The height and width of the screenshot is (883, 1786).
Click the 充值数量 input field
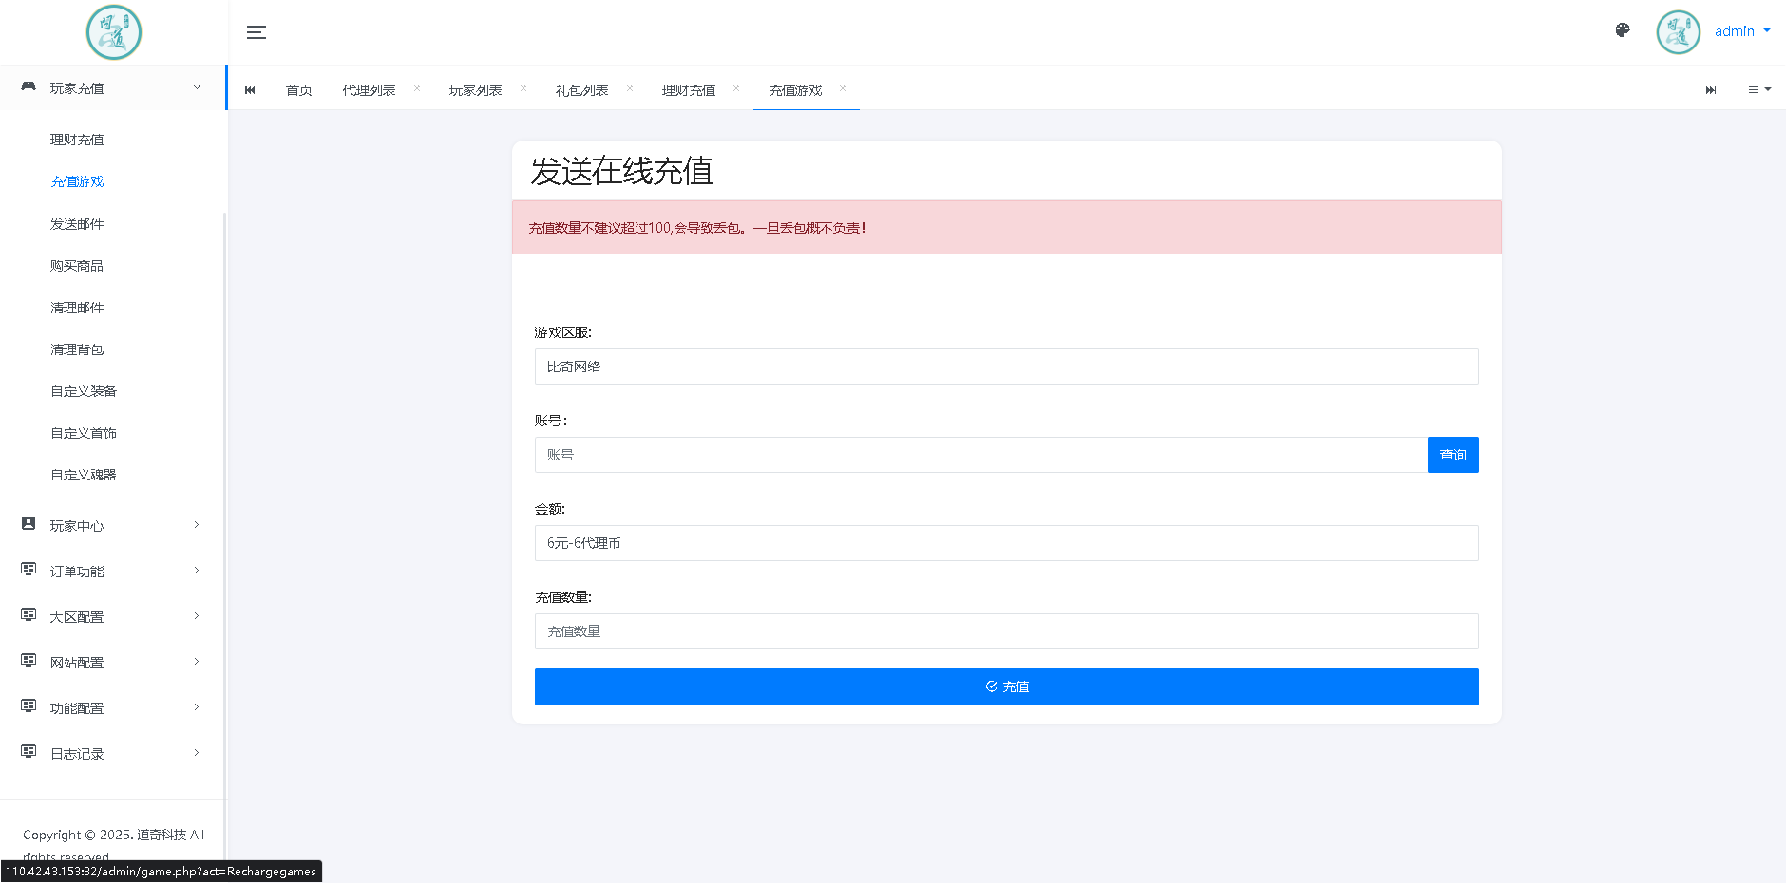point(1006,630)
